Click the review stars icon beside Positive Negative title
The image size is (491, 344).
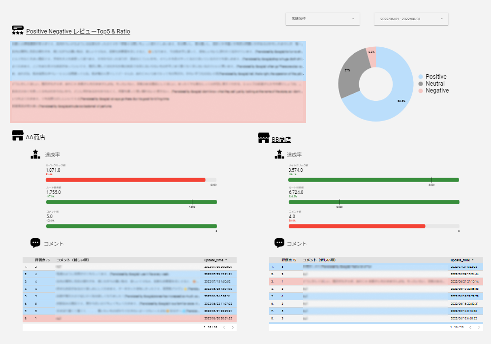click(18, 30)
